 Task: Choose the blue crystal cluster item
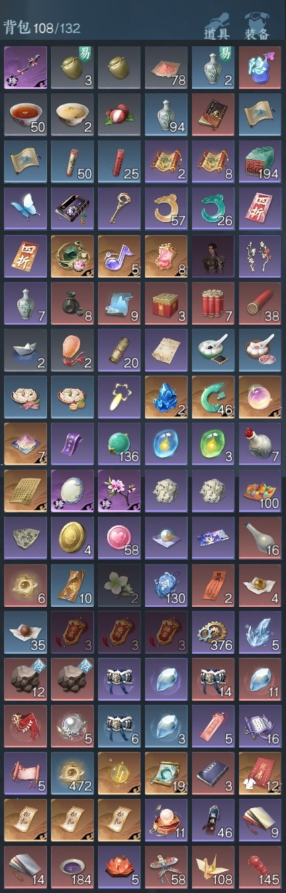click(166, 397)
